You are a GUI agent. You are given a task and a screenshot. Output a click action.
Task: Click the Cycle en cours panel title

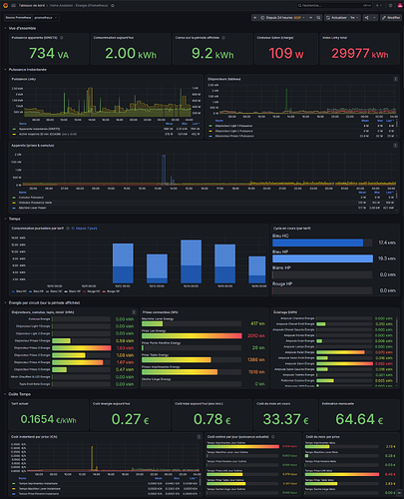[x=292, y=229]
